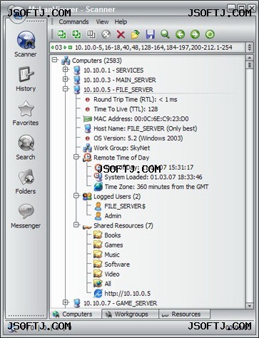
Task: Click the magnifying glass search toolbar icon
Action: pyautogui.click(x=165, y=34)
